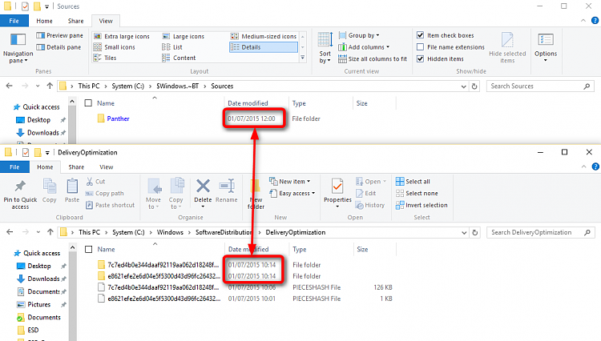This screenshot has height=341, width=601.
Task: Refresh the Sources window
Action: pos(474,86)
